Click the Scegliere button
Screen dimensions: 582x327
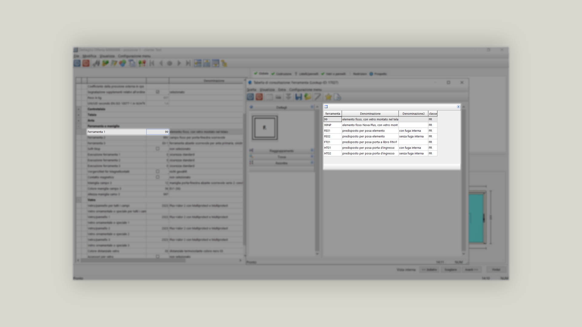[x=450, y=269]
